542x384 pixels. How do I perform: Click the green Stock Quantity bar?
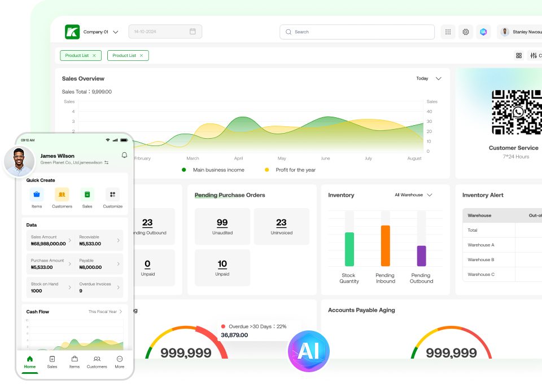tap(349, 249)
